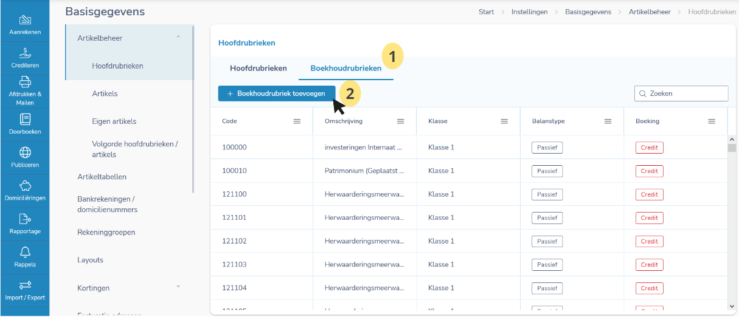
Task: Click the Credit badge in row 121102
Action: coord(649,242)
